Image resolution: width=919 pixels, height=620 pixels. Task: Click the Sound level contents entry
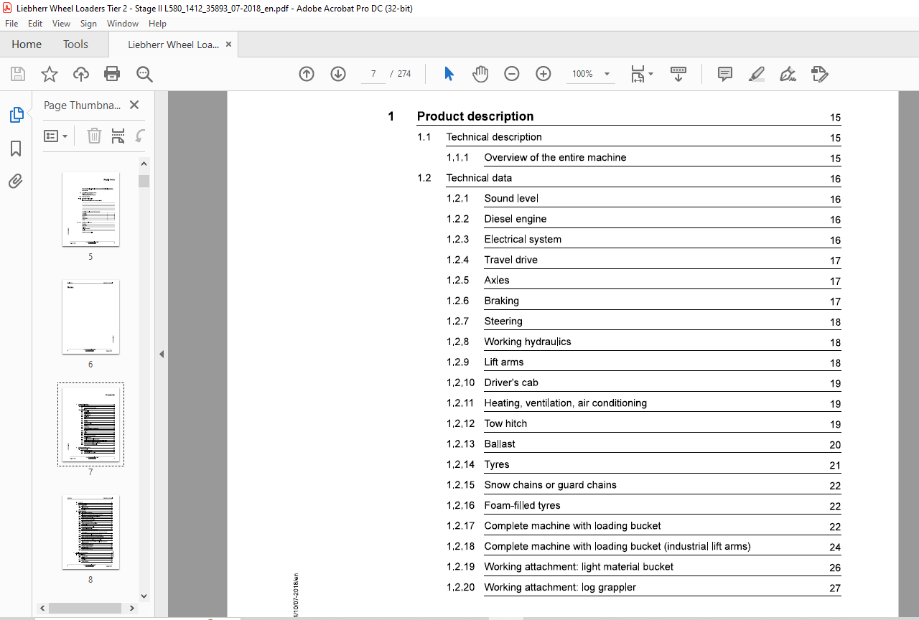(x=511, y=198)
